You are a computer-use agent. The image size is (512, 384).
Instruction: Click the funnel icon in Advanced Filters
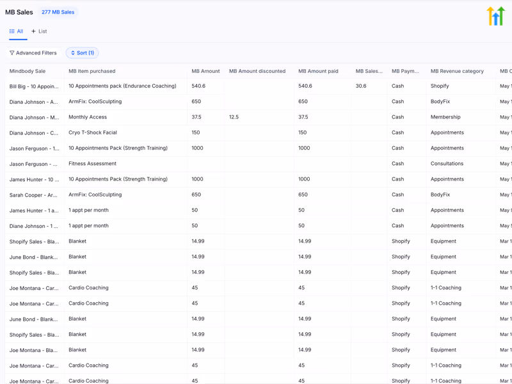pyautogui.click(x=12, y=53)
